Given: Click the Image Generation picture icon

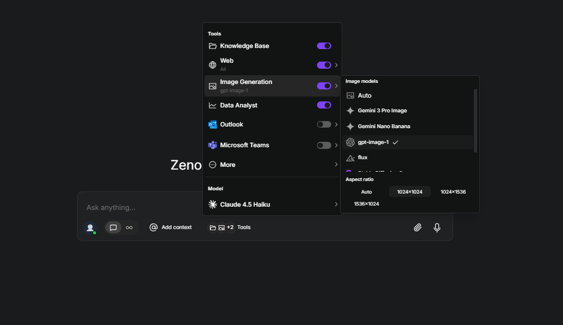Looking at the screenshot, I should [213, 86].
